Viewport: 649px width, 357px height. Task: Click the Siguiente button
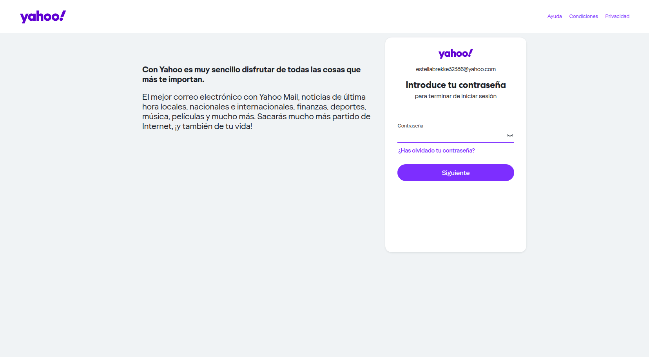coord(456,173)
